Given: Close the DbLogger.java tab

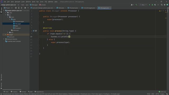Looking at the screenshot, I should pos(110,8).
